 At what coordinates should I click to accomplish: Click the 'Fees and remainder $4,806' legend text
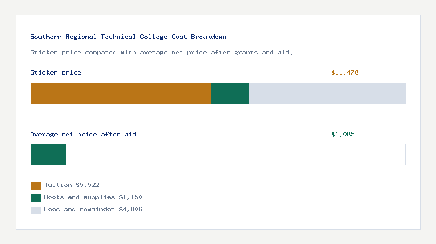click(93, 210)
